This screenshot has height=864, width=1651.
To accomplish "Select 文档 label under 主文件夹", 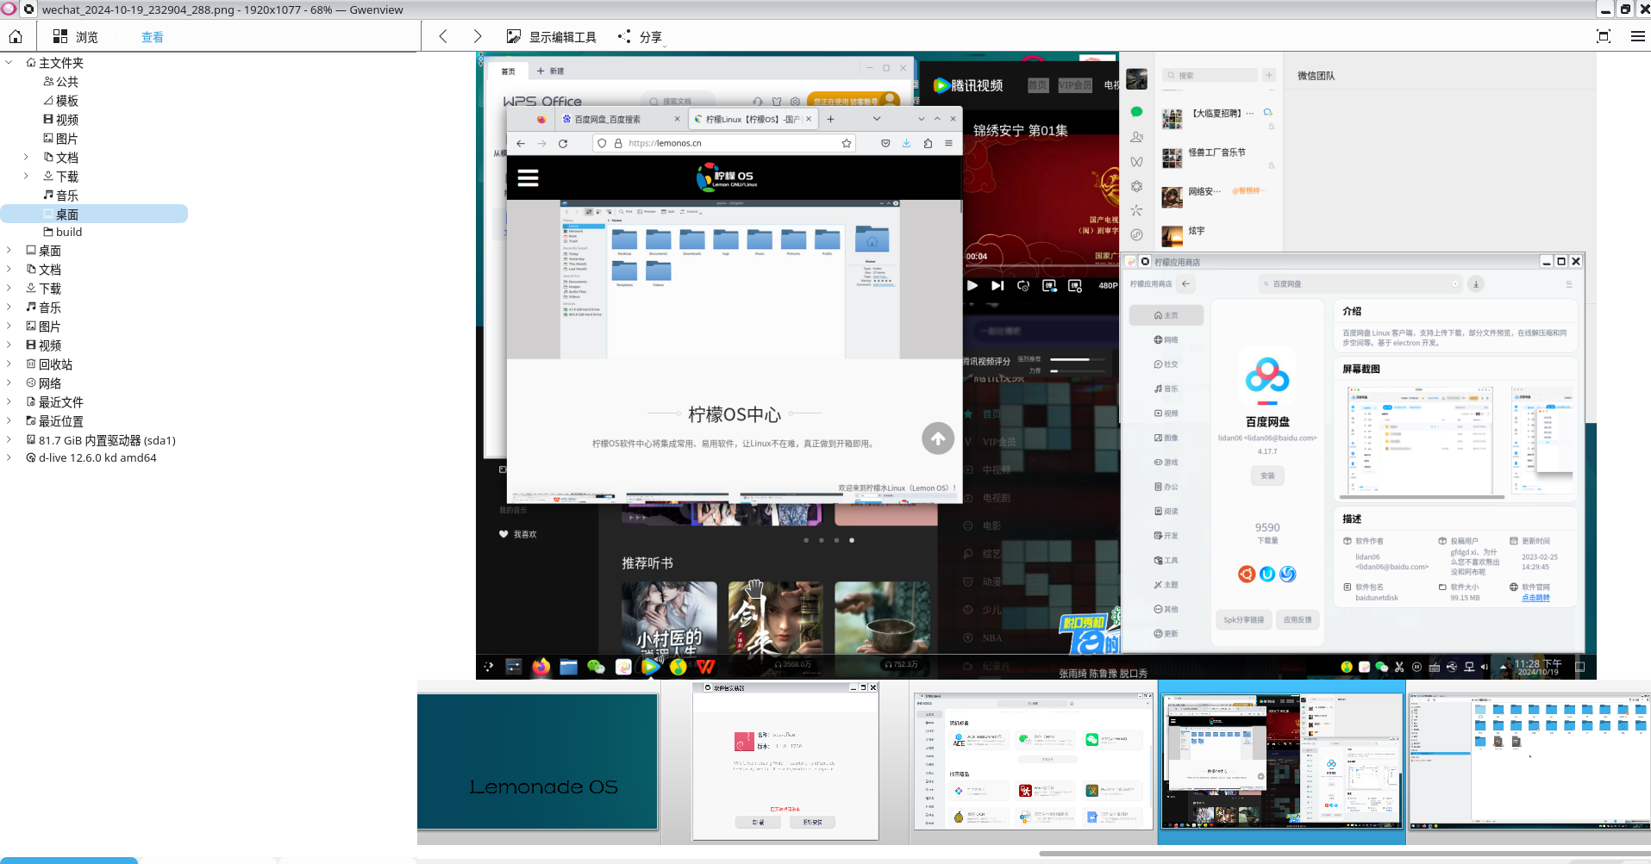I will [67, 158].
